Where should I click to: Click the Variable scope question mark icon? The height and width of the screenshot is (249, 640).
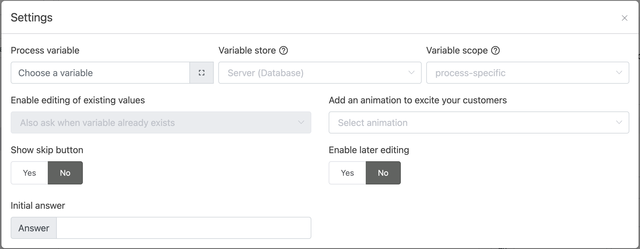tap(495, 50)
